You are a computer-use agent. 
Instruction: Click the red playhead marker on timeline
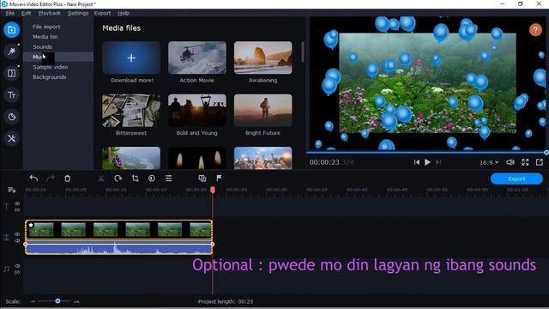[x=213, y=190]
